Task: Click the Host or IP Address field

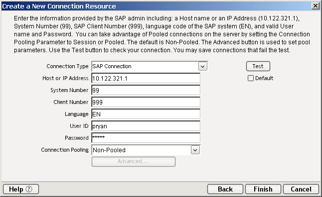Action: [146, 78]
